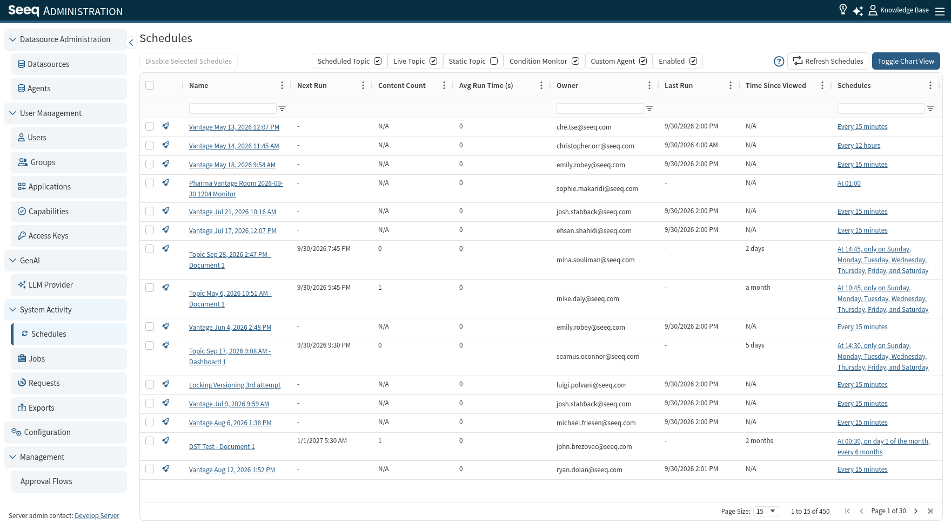Click rocket icon for DST Test row
Screen dimensions: 951x524
click(166, 440)
